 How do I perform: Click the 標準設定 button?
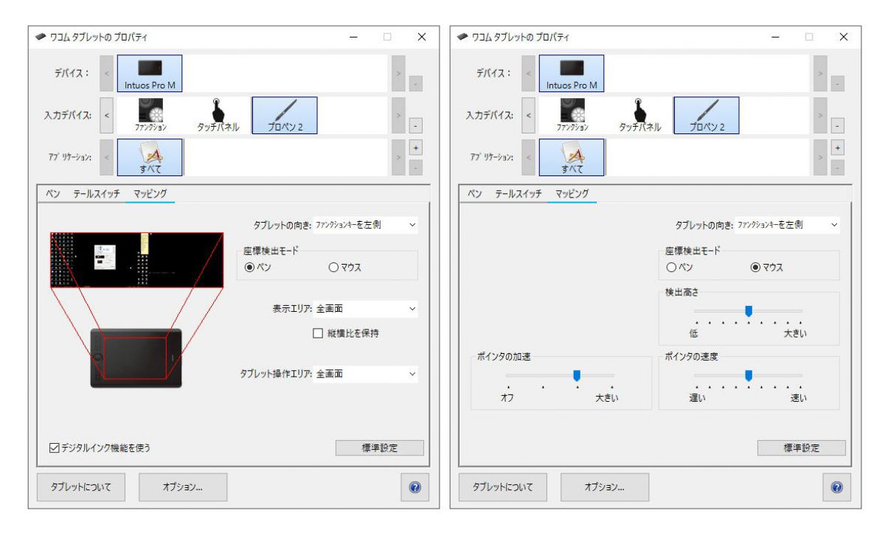tap(378, 447)
